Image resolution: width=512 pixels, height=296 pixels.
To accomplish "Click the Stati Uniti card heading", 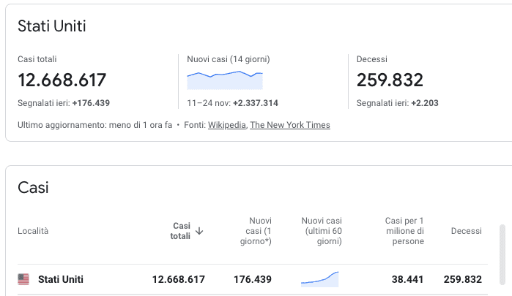I will (x=52, y=26).
